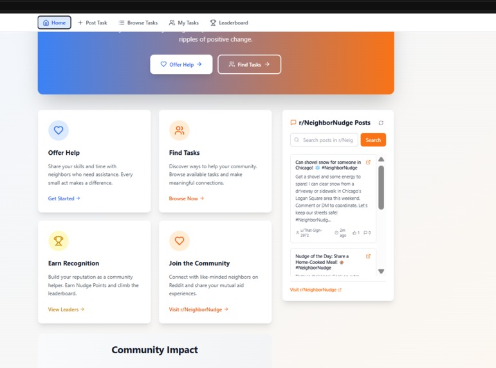Screen dimensions: 496x368
Task: Switch to My Tasks
Action: point(184,22)
